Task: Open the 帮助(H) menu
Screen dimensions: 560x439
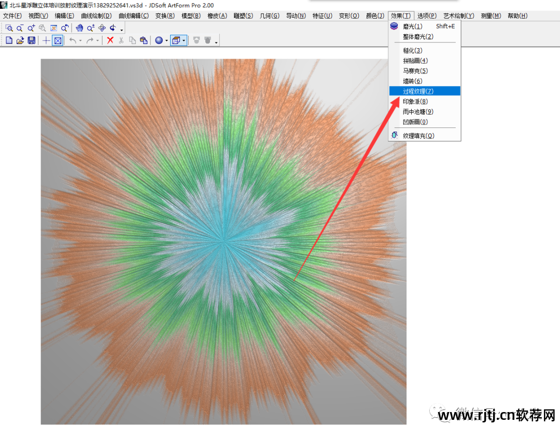Action: click(517, 16)
